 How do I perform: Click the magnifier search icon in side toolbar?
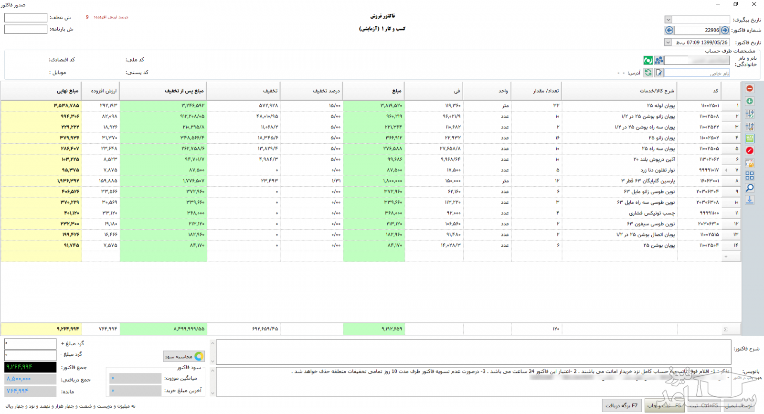point(750,188)
